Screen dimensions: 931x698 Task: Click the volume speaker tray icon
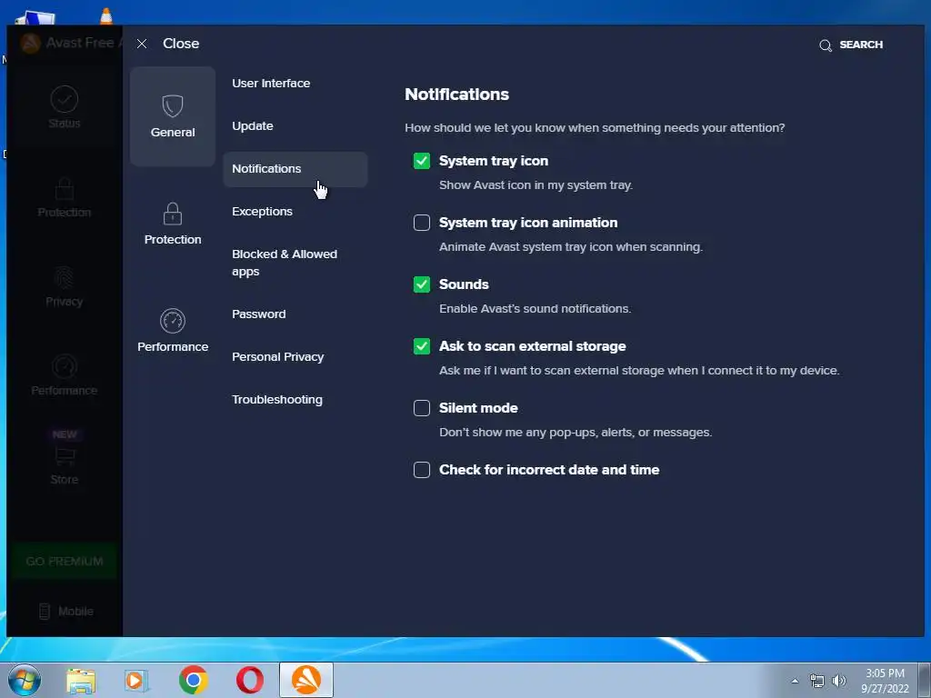pyautogui.click(x=839, y=681)
